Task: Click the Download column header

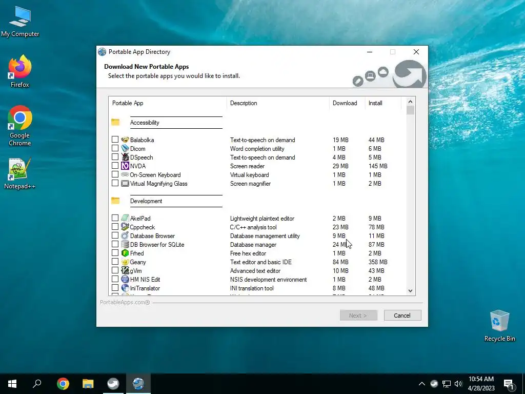Action: click(x=347, y=103)
